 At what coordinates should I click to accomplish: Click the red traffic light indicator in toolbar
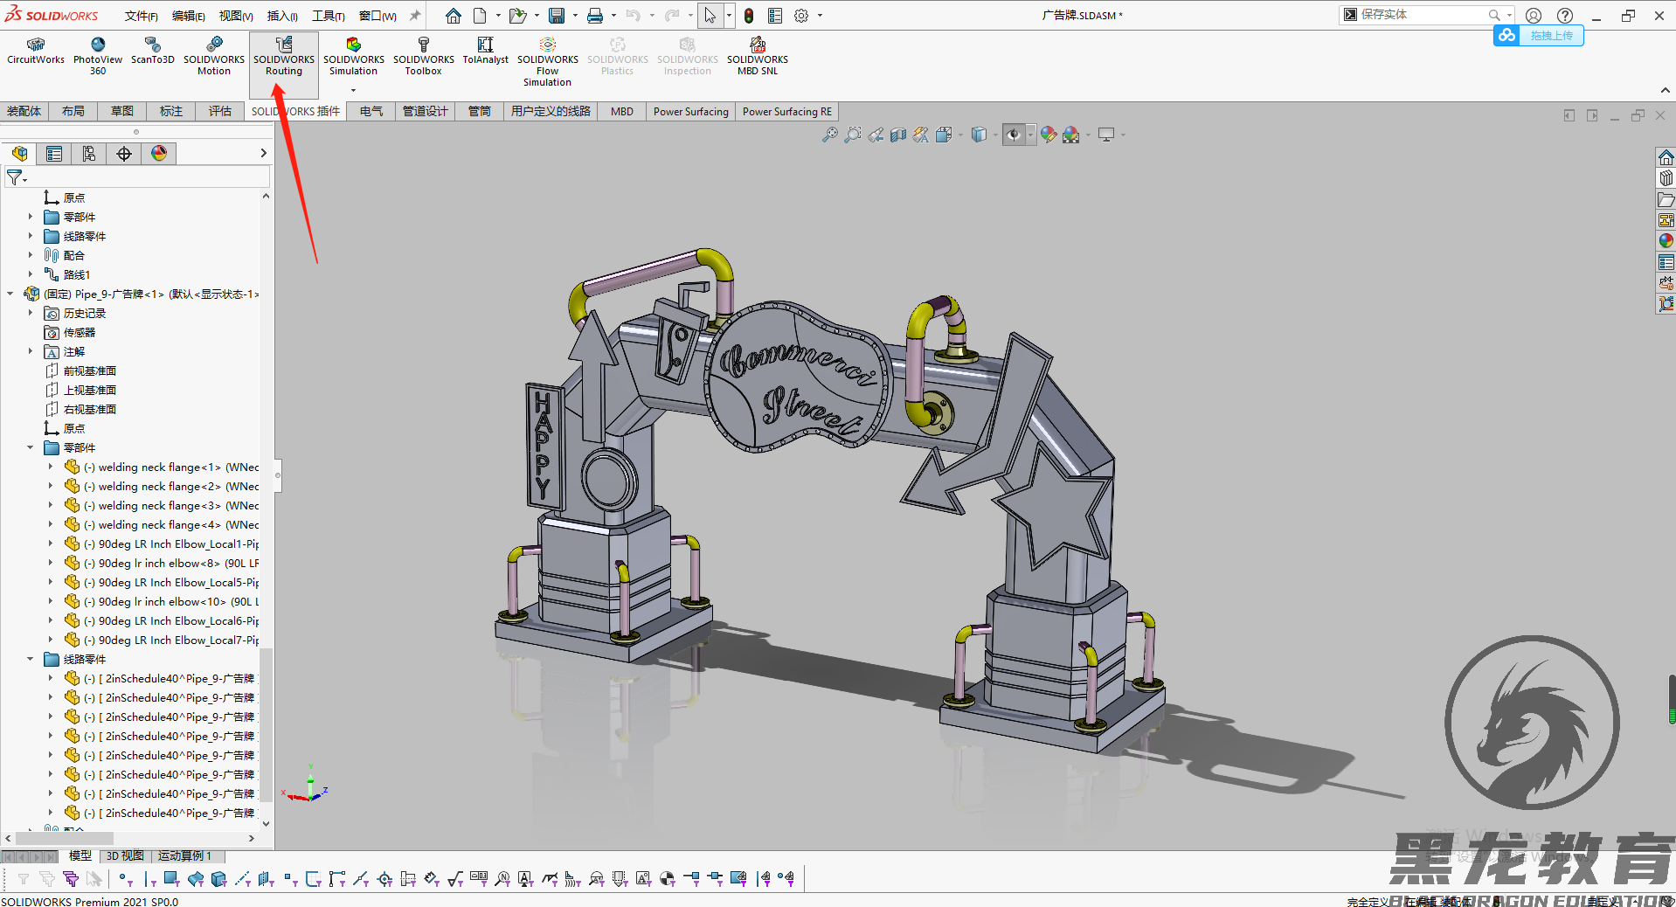(747, 15)
